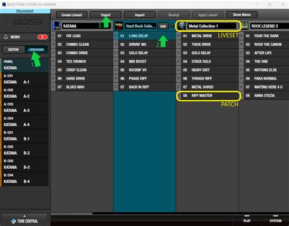Toggle the handle box of METAL DRIVE patch
The height and width of the screenshot is (226, 289).
(x=179, y=36)
